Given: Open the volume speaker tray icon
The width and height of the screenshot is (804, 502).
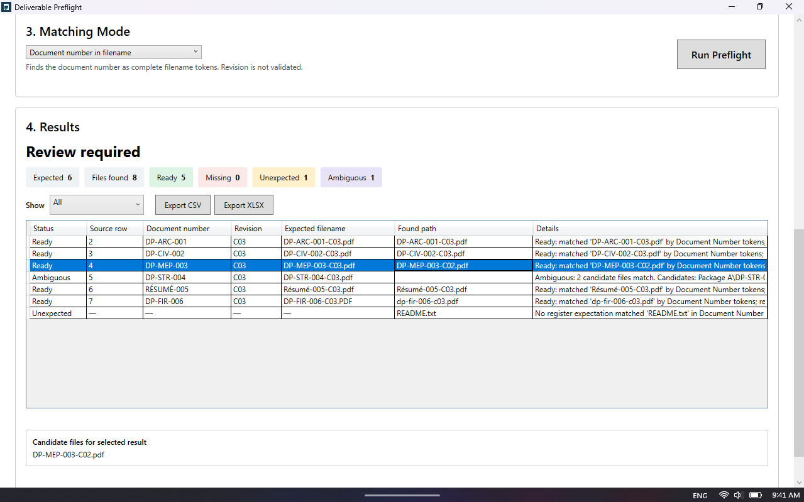Looking at the screenshot, I should 739,495.
